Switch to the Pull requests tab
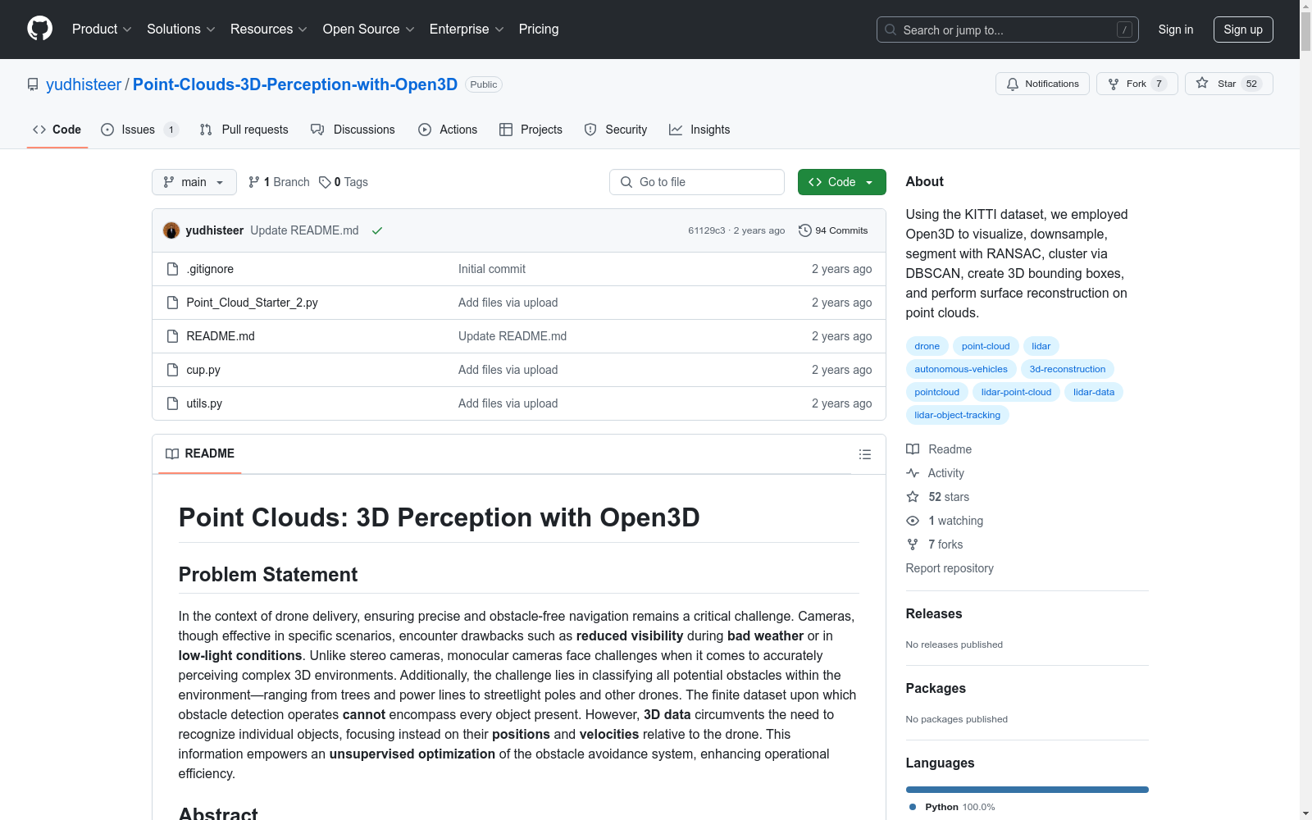This screenshot has width=1312, height=820. click(x=244, y=130)
